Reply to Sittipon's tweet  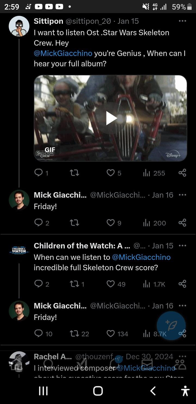(x=38, y=173)
